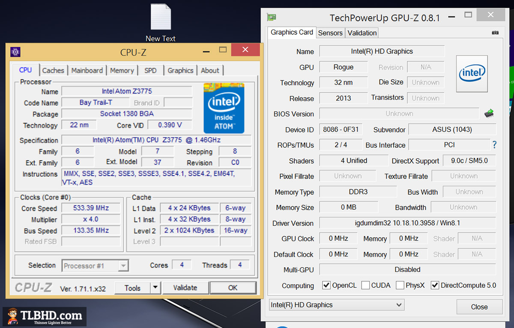
Task: Open the Validation tab
Action: click(362, 33)
